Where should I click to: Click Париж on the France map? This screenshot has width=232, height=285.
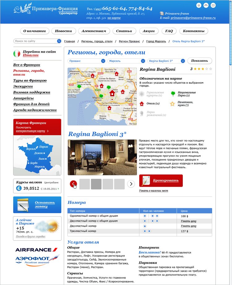point(44,147)
